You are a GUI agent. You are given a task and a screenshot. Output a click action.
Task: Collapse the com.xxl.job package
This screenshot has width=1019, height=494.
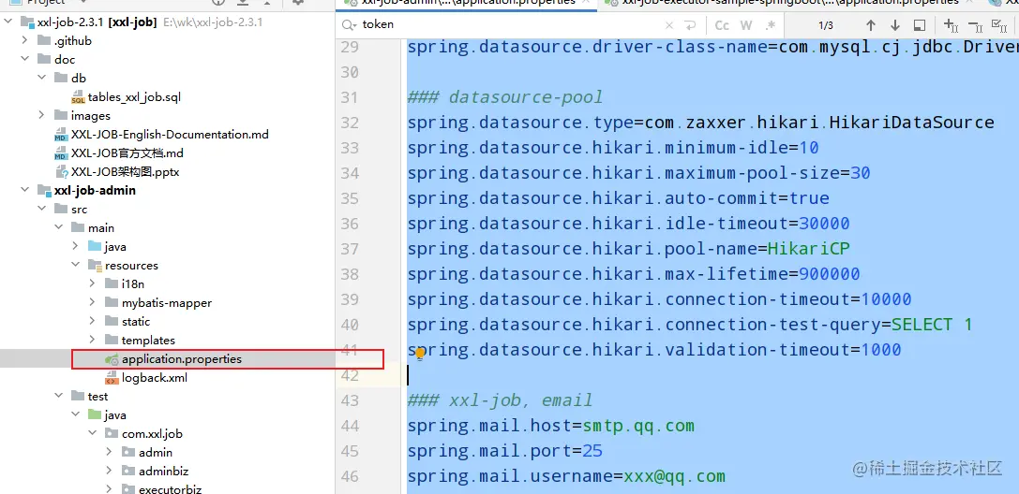(92, 434)
